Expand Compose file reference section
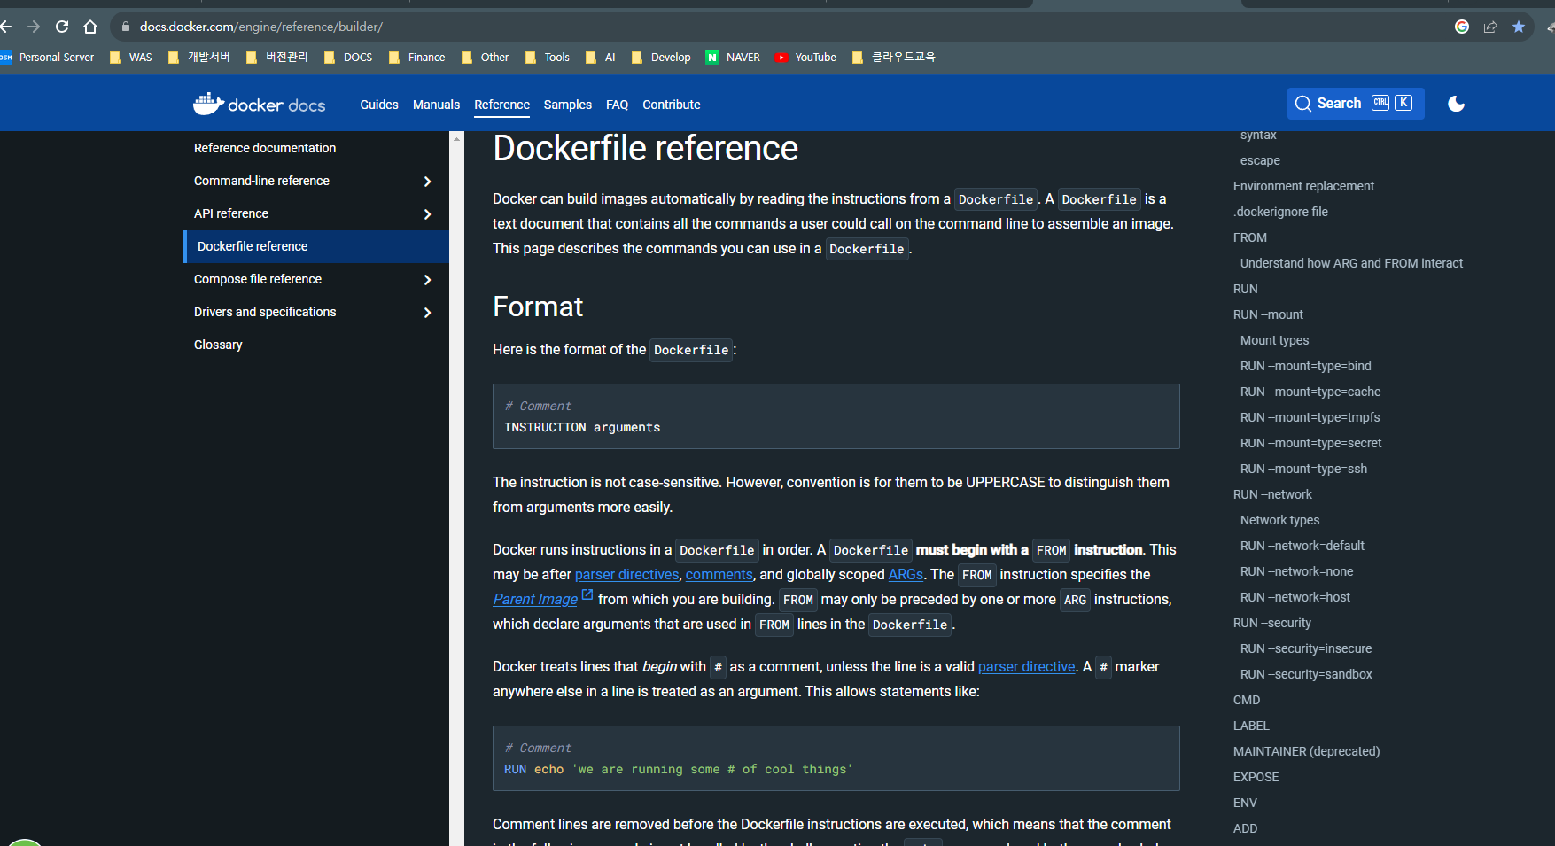 pos(427,280)
